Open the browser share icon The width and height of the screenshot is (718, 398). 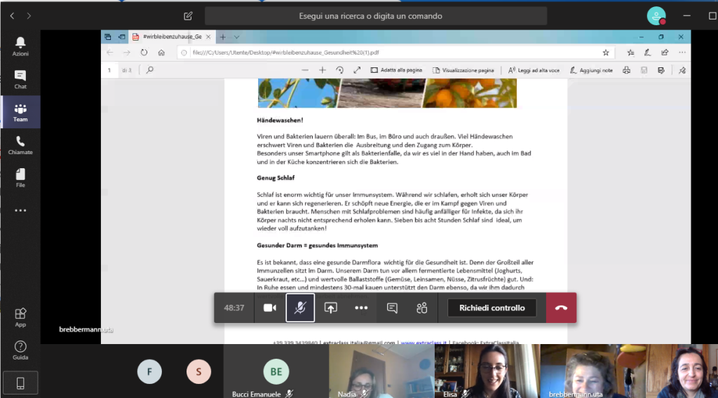coord(665,53)
